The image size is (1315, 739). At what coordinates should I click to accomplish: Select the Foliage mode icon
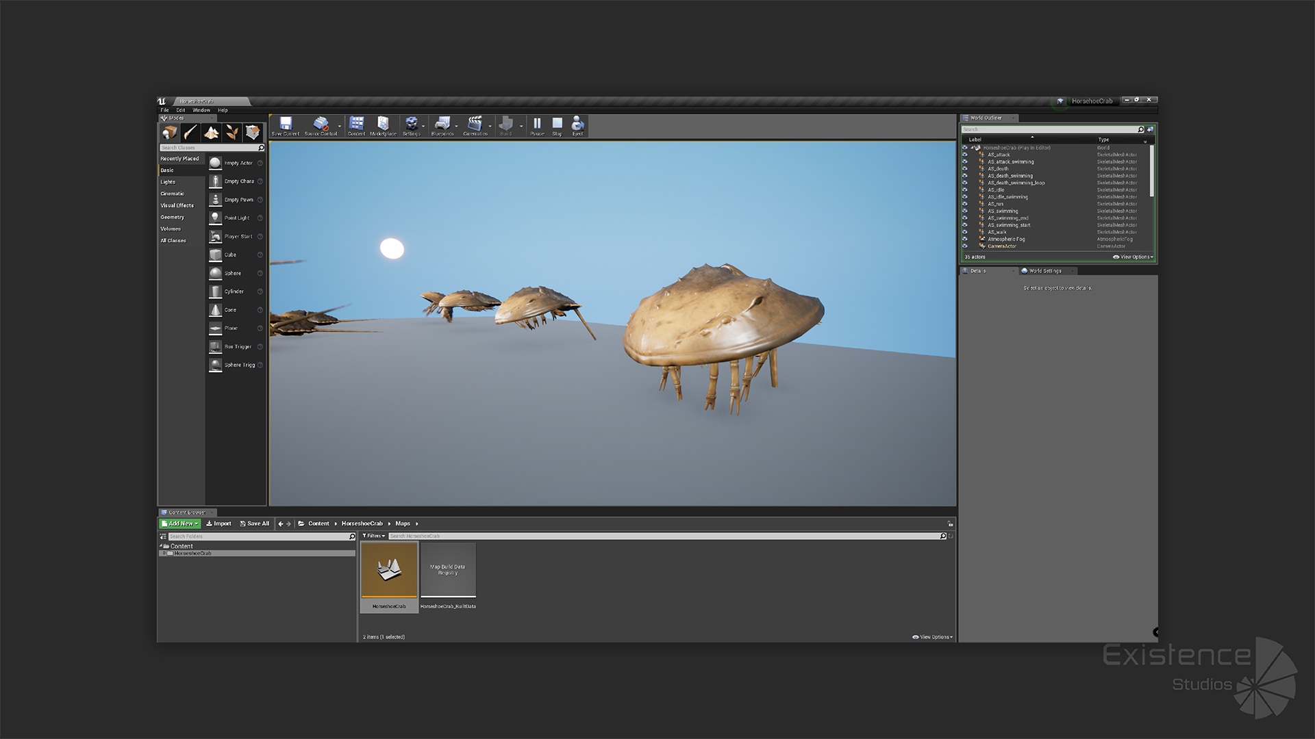(232, 133)
